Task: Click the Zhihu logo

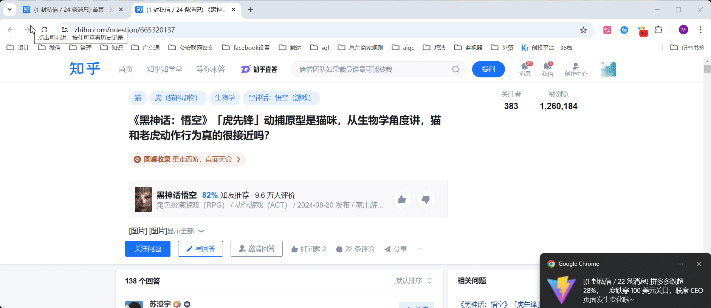Action: (85, 69)
